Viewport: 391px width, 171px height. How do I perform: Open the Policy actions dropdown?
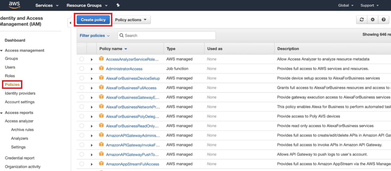tap(131, 20)
